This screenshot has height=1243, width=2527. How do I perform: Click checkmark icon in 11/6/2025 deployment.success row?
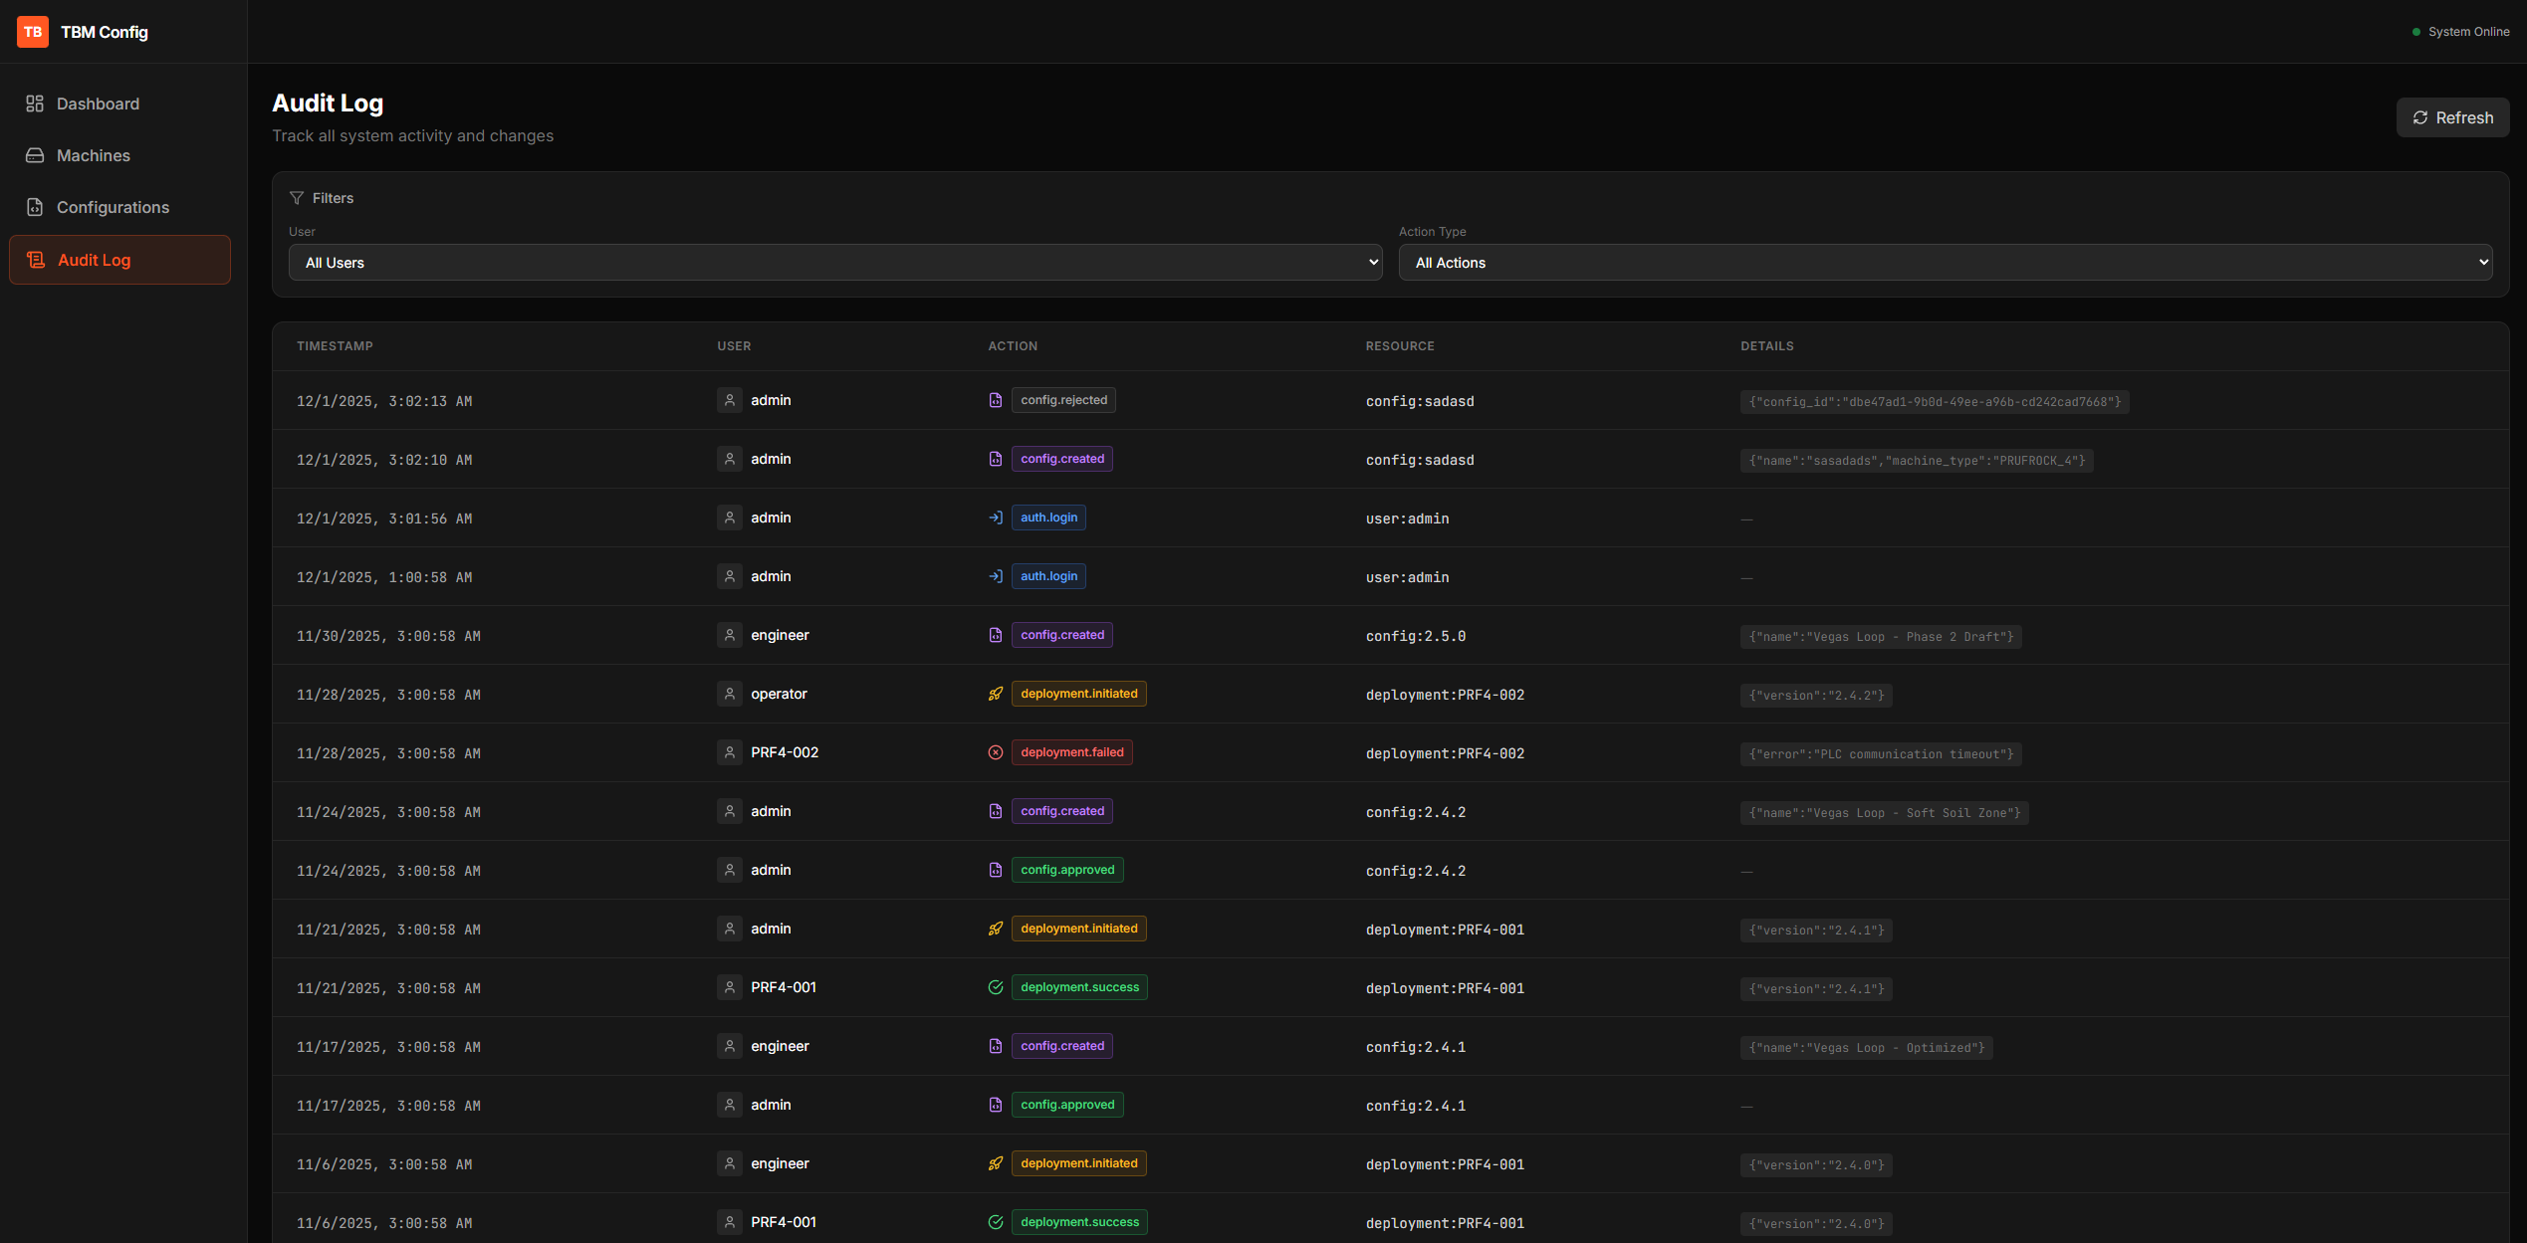point(996,1222)
